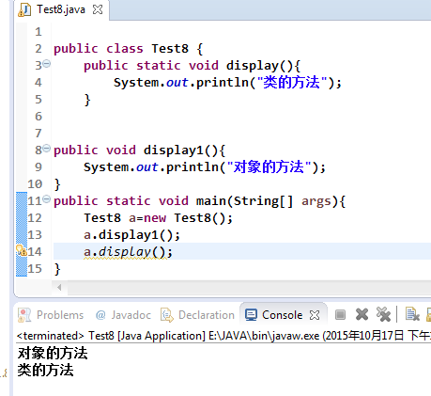Click the string "对象的方法" on line 9
431x396 pixels.
point(269,166)
